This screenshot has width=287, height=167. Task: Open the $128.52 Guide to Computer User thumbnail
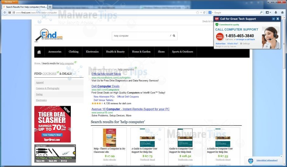(185, 137)
